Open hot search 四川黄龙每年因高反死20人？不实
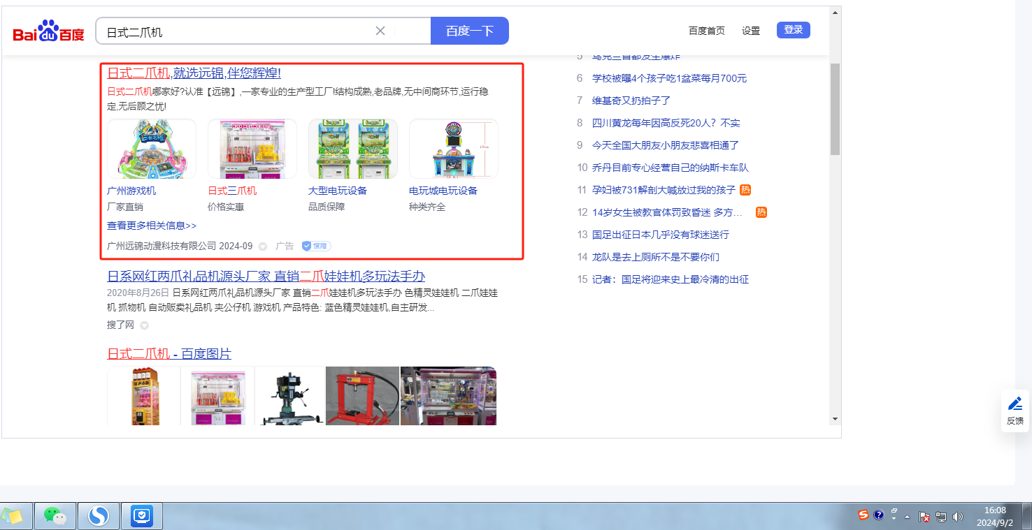The width and height of the screenshot is (1032, 530). pyautogui.click(x=666, y=123)
